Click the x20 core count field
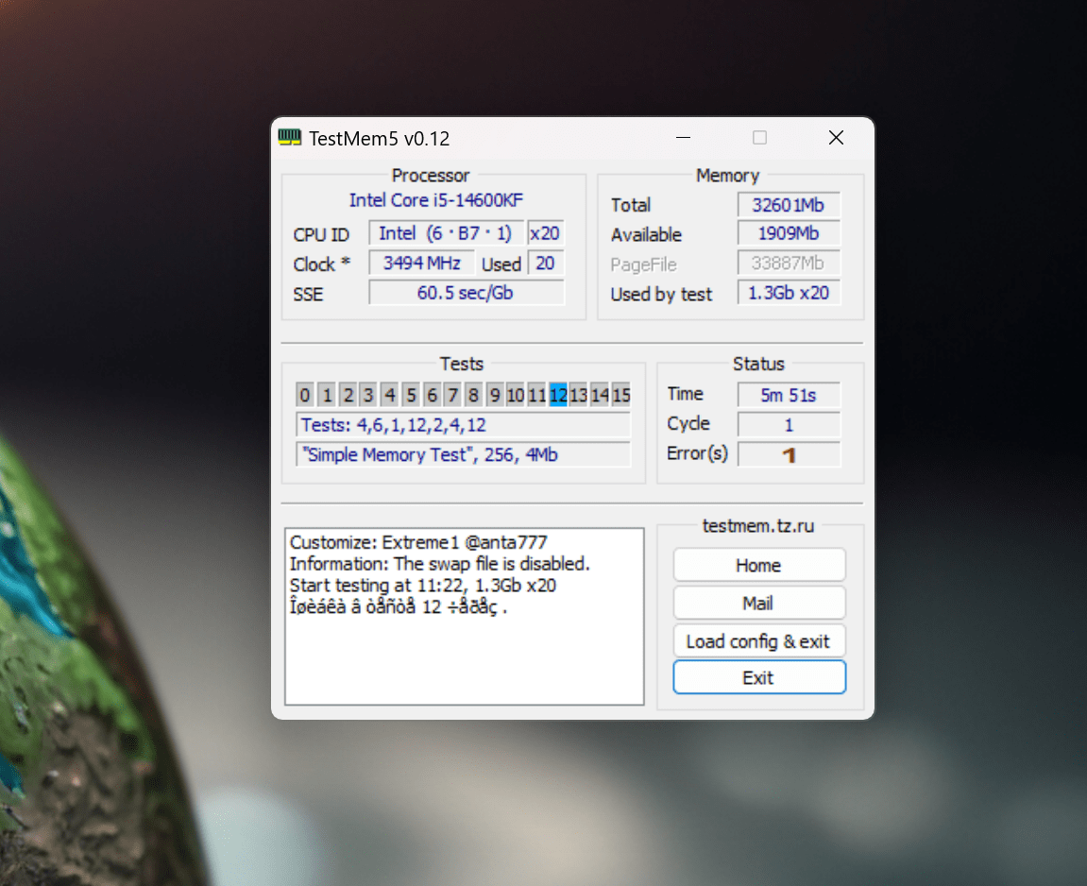 pyautogui.click(x=545, y=233)
